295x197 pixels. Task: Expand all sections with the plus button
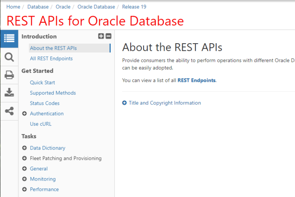101,36
